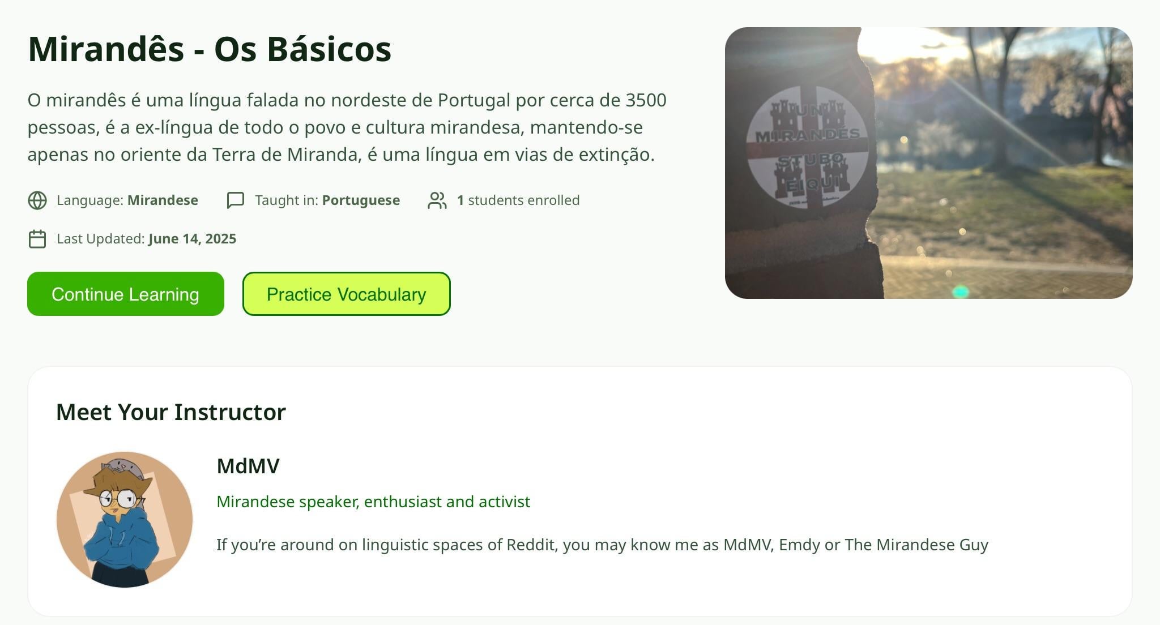
Task: Click the instructor bio mentioning Reddit
Action: (603, 545)
